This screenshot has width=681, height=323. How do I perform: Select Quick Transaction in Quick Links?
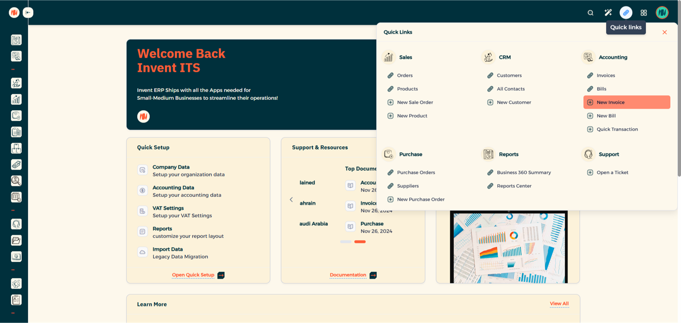[x=617, y=129]
